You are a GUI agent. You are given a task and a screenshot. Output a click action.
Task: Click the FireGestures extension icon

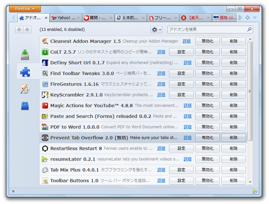(x=45, y=84)
